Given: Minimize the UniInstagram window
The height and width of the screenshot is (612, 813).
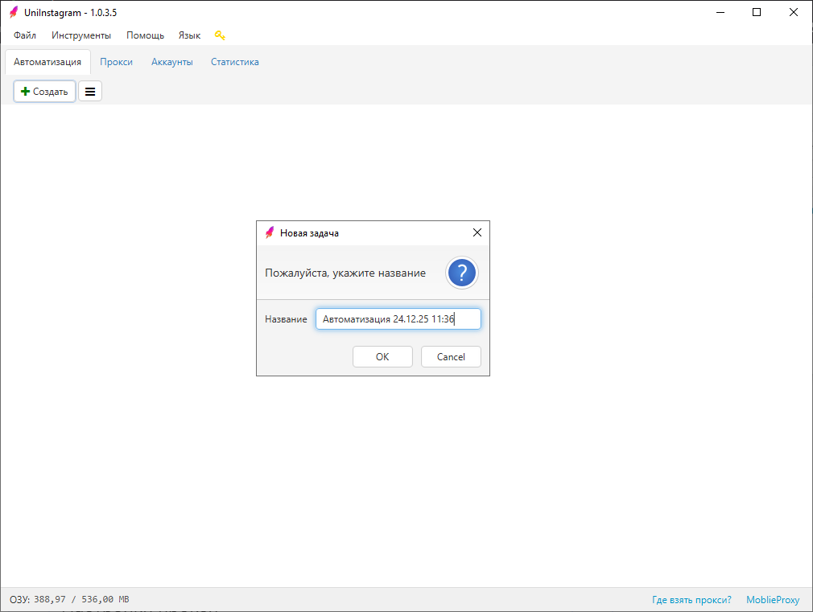Looking at the screenshot, I should click(720, 12).
